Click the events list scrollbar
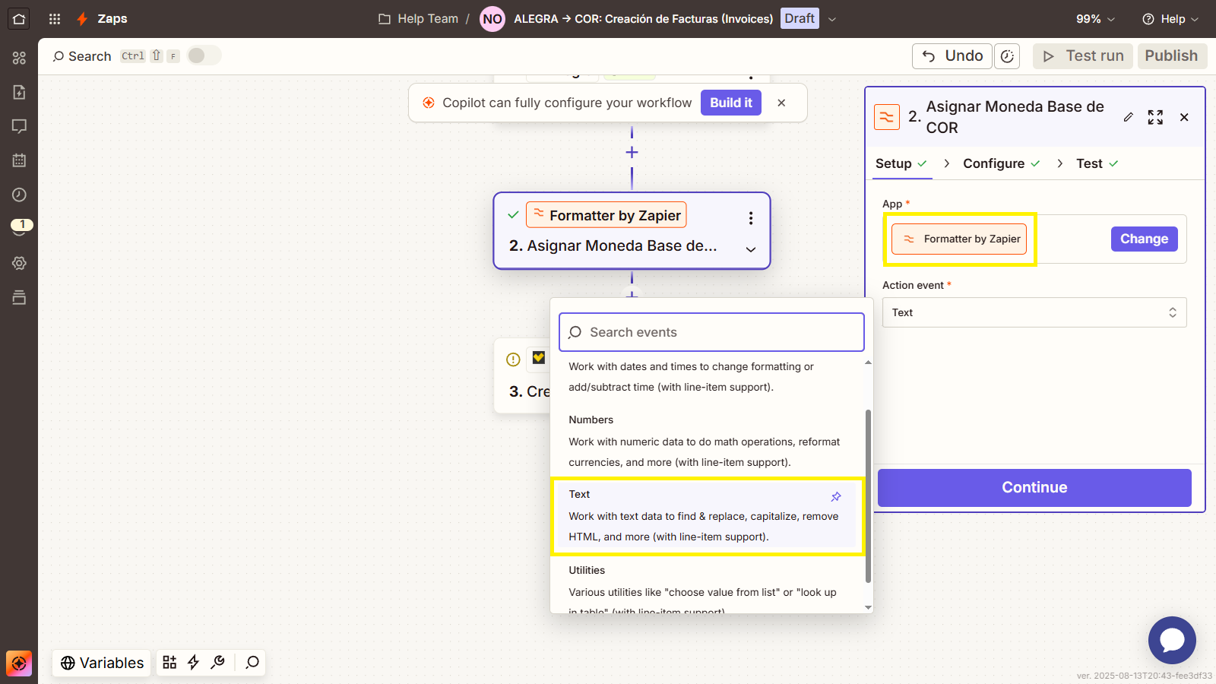This screenshot has height=684, width=1216. tap(868, 496)
